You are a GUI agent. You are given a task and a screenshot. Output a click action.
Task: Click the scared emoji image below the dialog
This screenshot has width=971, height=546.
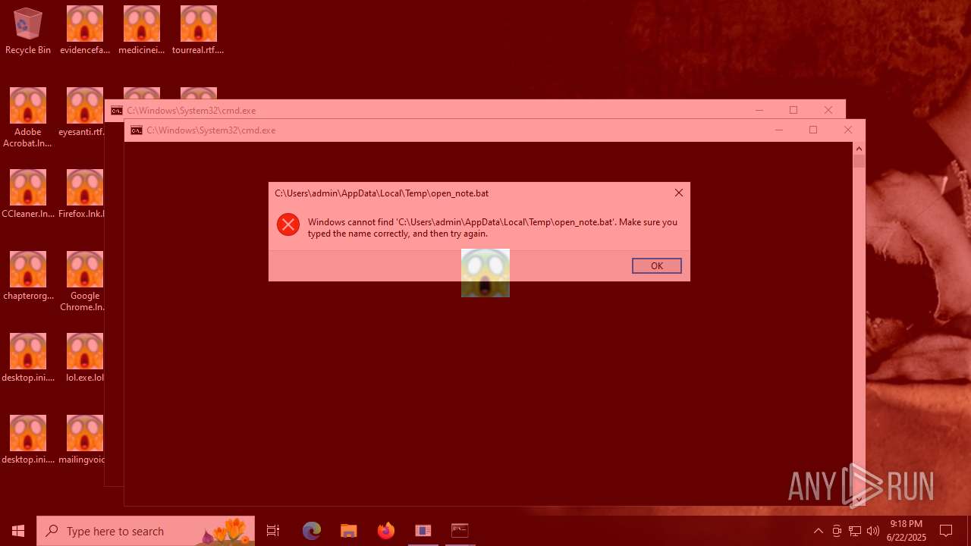click(485, 273)
